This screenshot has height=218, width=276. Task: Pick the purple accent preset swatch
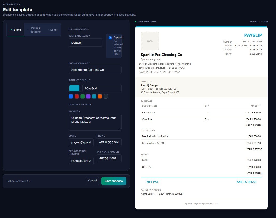[88, 96]
